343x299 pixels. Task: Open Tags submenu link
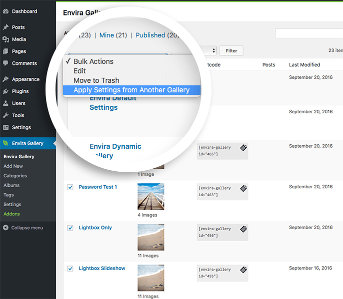coord(8,195)
